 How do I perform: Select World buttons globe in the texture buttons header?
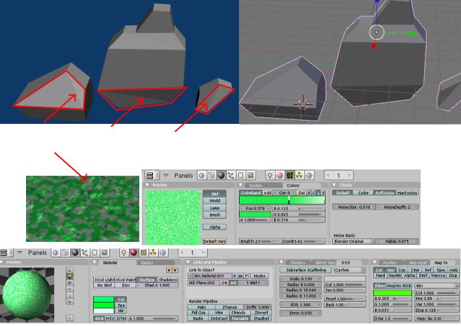[309, 175]
